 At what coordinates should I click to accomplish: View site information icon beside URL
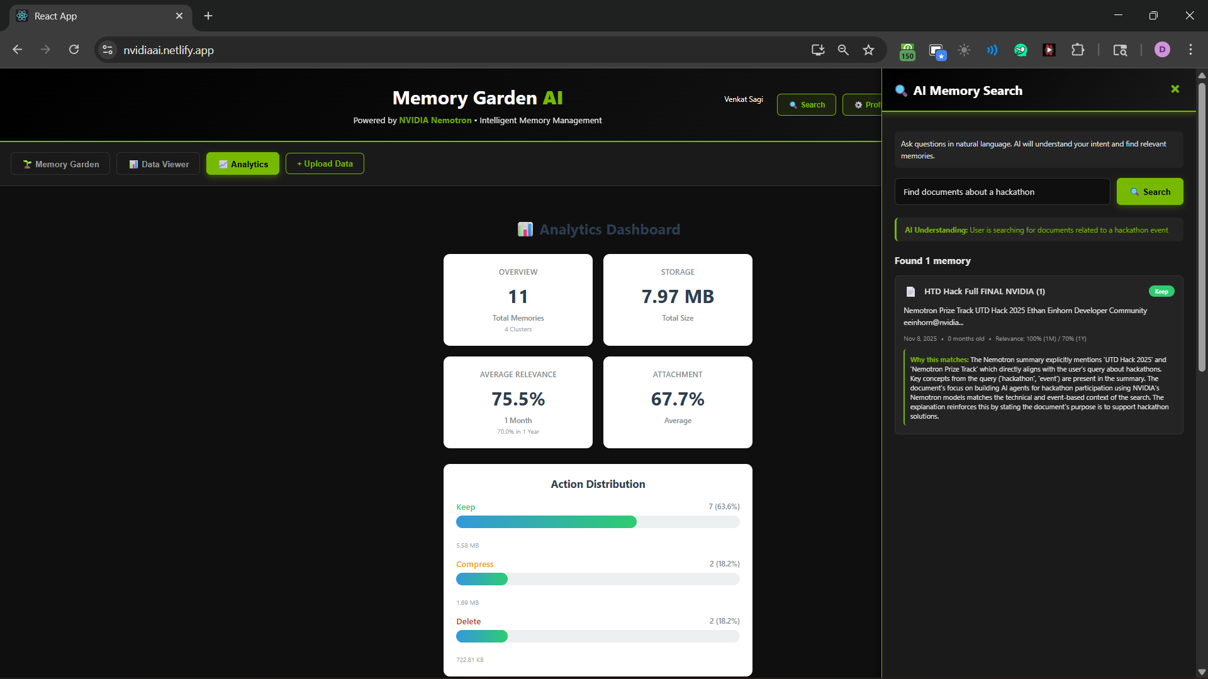pos(108,50)
